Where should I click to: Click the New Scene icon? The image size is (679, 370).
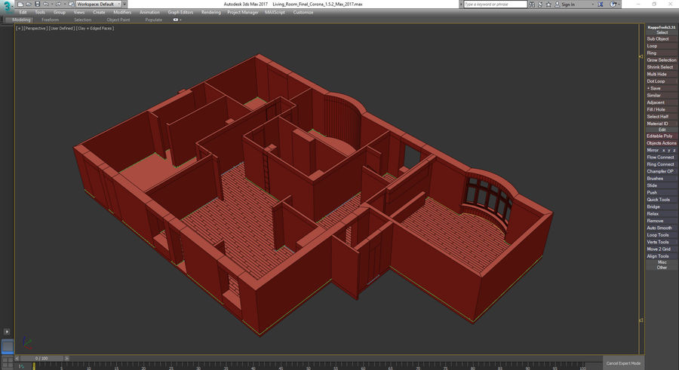click(x=20, y=4)
